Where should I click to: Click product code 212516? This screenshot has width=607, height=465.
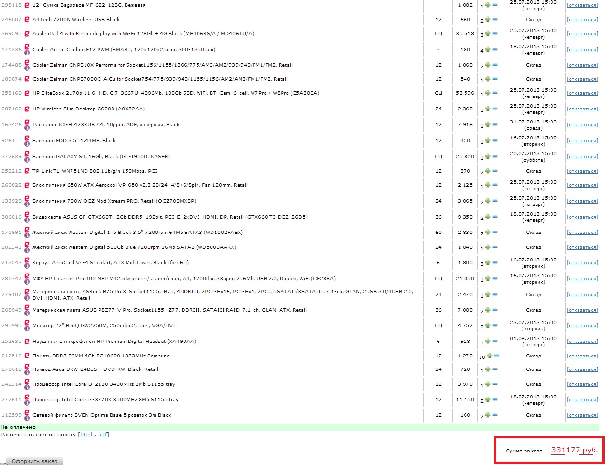click(12, 356)
